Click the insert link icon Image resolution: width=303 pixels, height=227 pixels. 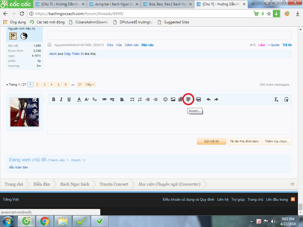[104, 100]
